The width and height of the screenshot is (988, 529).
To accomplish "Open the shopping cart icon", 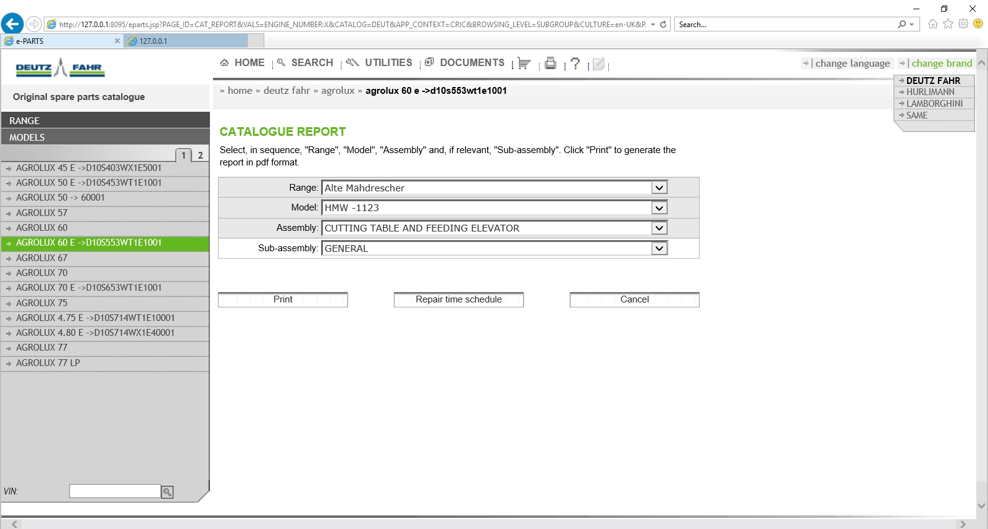I will point(524,64).
